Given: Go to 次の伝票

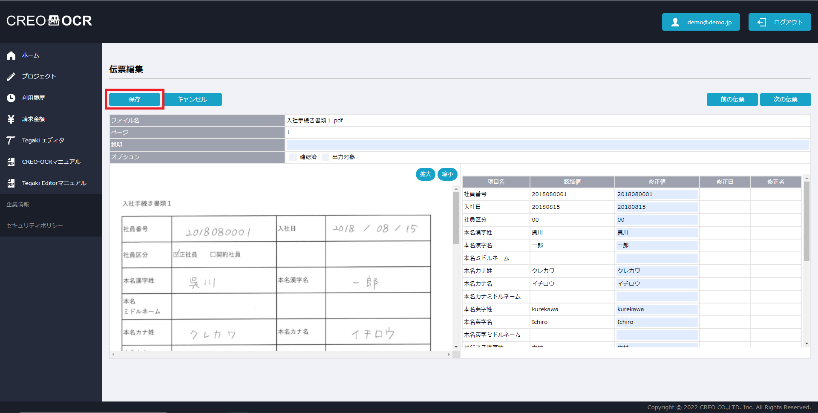Looking at the screenshot, I should [785, 99].
